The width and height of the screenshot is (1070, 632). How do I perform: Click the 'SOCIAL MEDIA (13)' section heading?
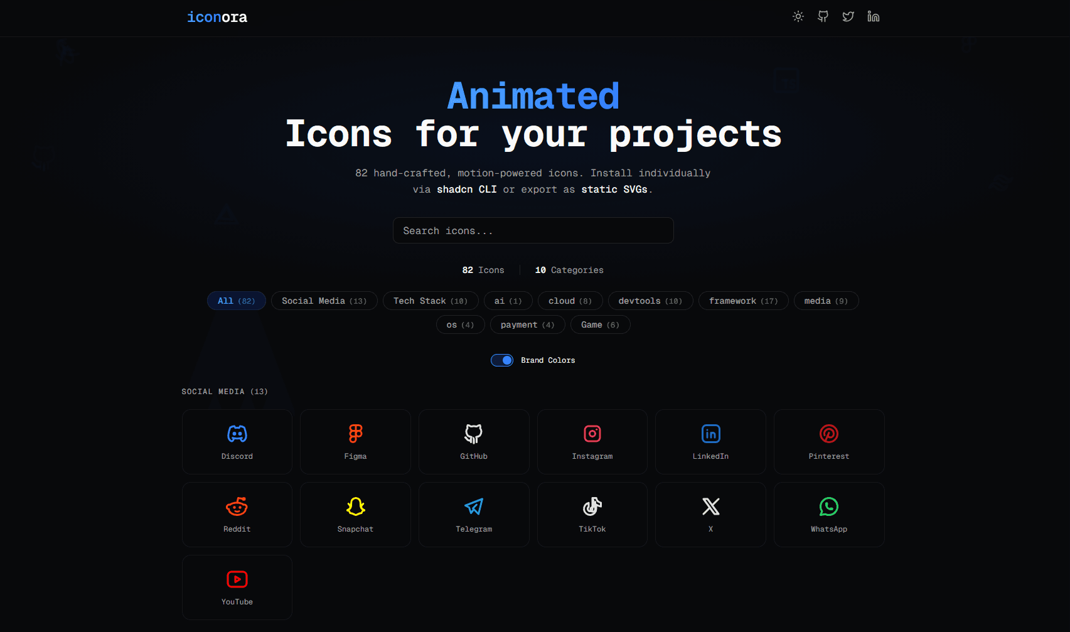pyautogui.click(x=225, y=391)
